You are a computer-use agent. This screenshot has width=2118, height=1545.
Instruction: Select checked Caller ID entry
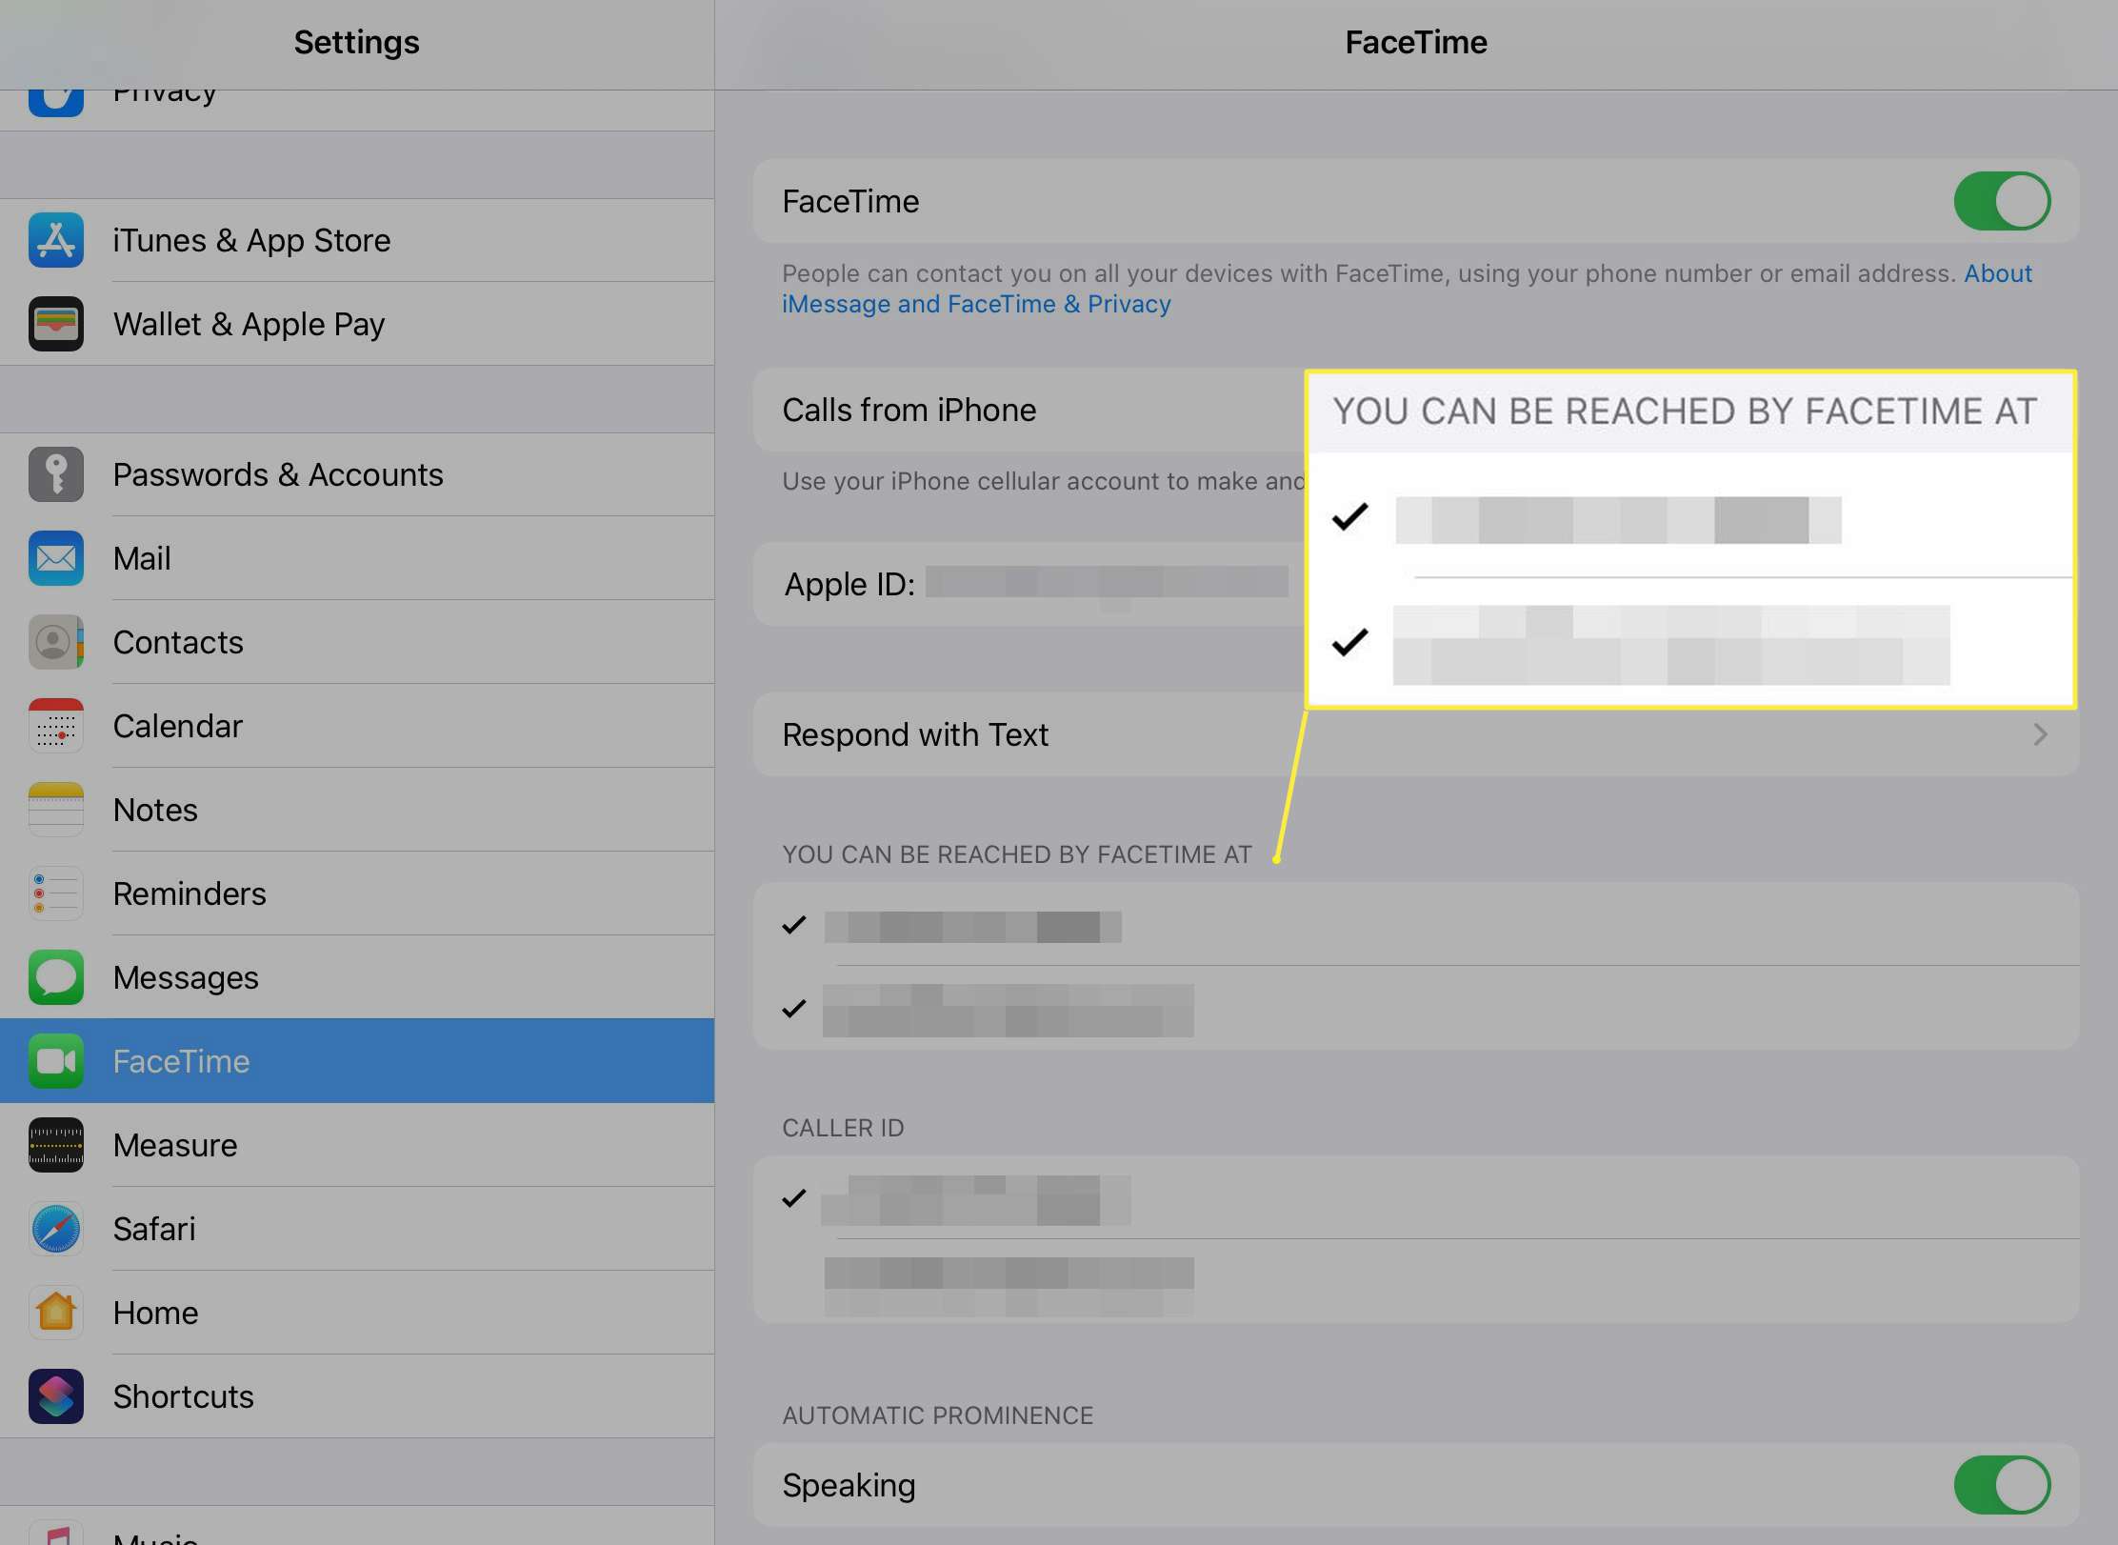pos(1415,1198)
